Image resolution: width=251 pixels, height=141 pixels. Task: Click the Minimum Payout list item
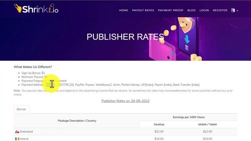coord(35,77)
